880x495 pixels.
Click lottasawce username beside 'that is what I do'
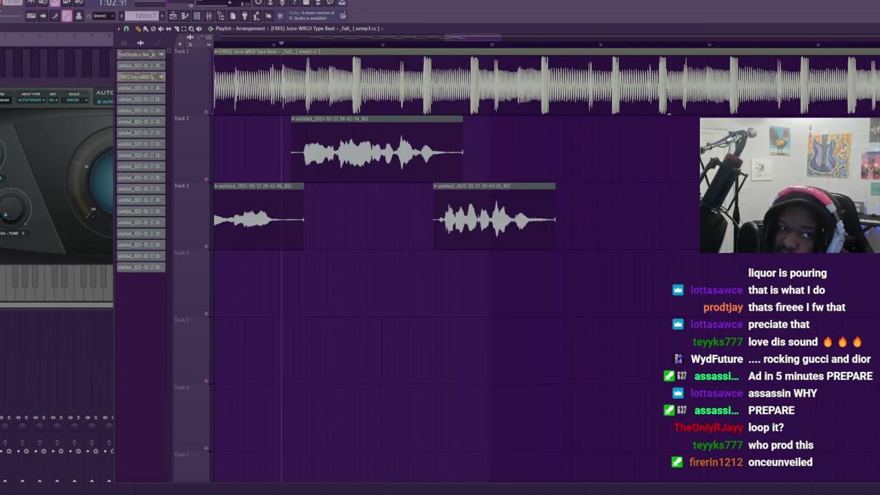pos(716,290)
